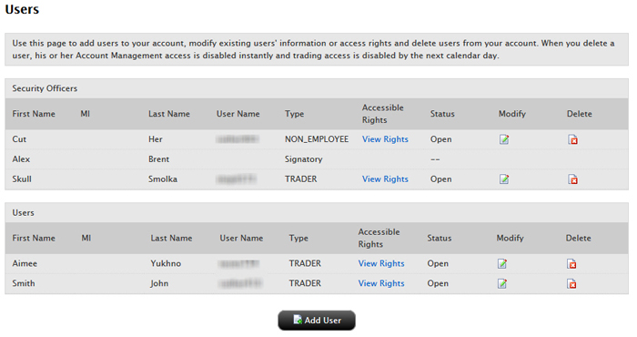637x337 pixels.
Task: Click Open status in Aimee Yukhno row
Action: coord(438,263)
